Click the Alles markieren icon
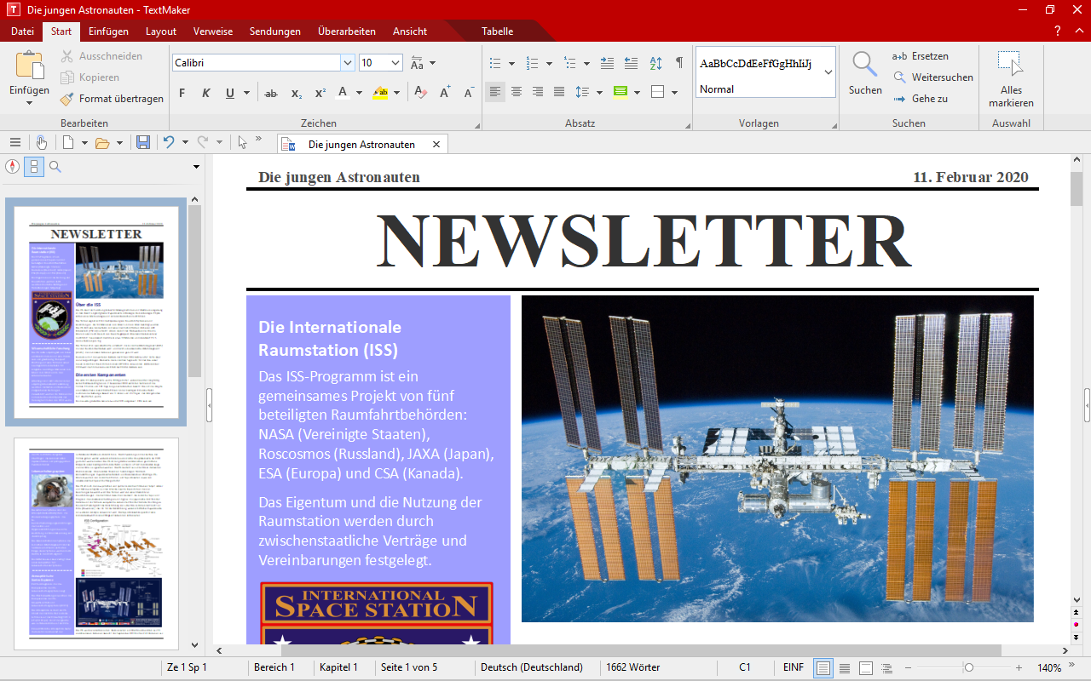Image resolution: width=1091 pixels, height=681 pixels. click(1011, 65)
